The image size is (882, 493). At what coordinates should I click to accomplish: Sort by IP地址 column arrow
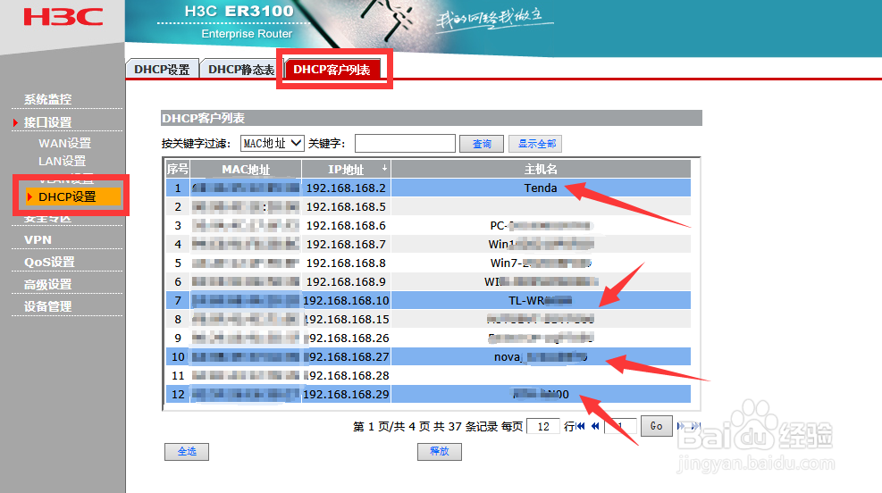tap(385, 168)
